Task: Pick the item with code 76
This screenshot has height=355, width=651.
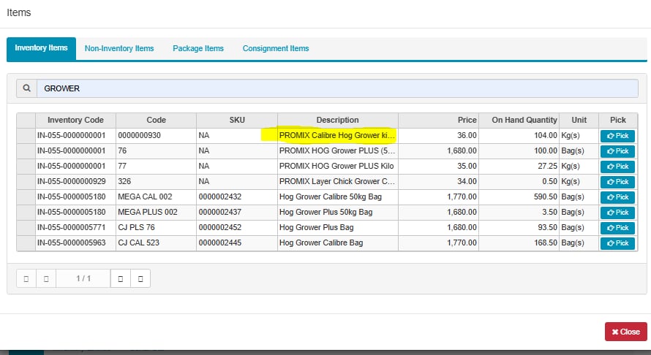Action: coord(617,151)
